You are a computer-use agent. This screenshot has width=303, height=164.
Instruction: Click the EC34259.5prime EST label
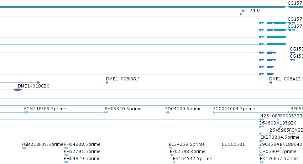(187, 144)
